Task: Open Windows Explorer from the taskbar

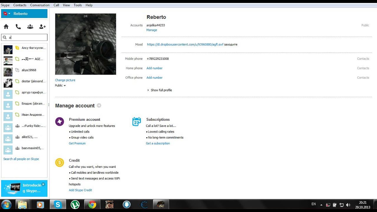Action: (23, 204)
